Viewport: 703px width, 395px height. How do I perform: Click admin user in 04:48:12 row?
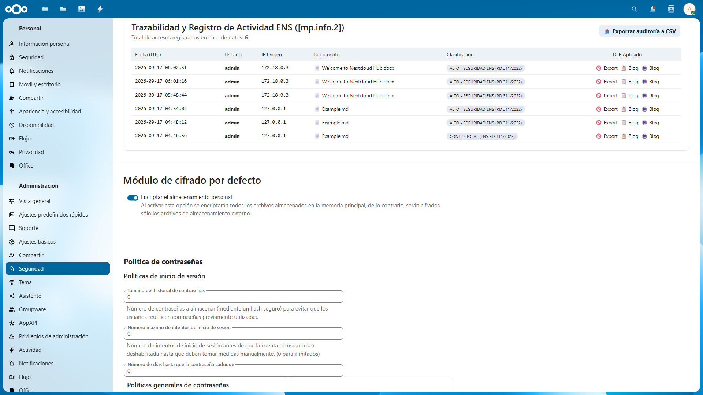pyautogui.click(x=232, y=123)
